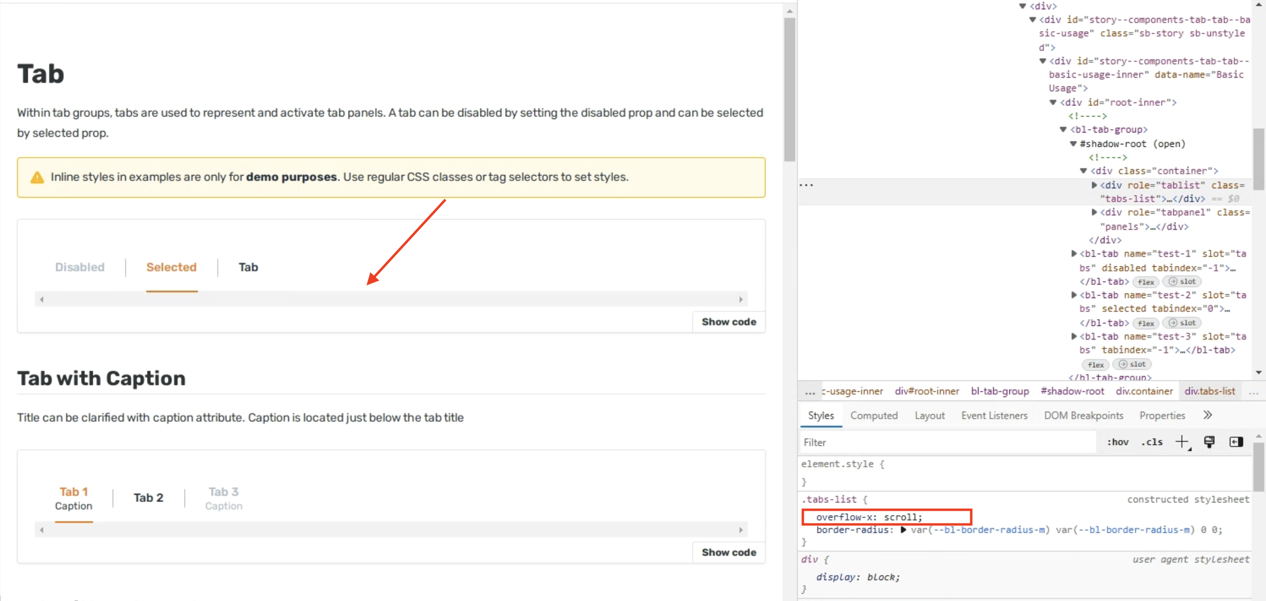Click the new style rule plus icon
1266x601 pixels.
1183,442
